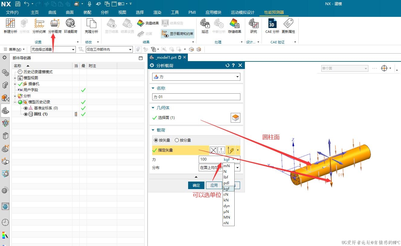Viewport: 401px width, 246px height.
Task: Click Clone Analysis (克隆分析) icon
Action: (91, 26)
